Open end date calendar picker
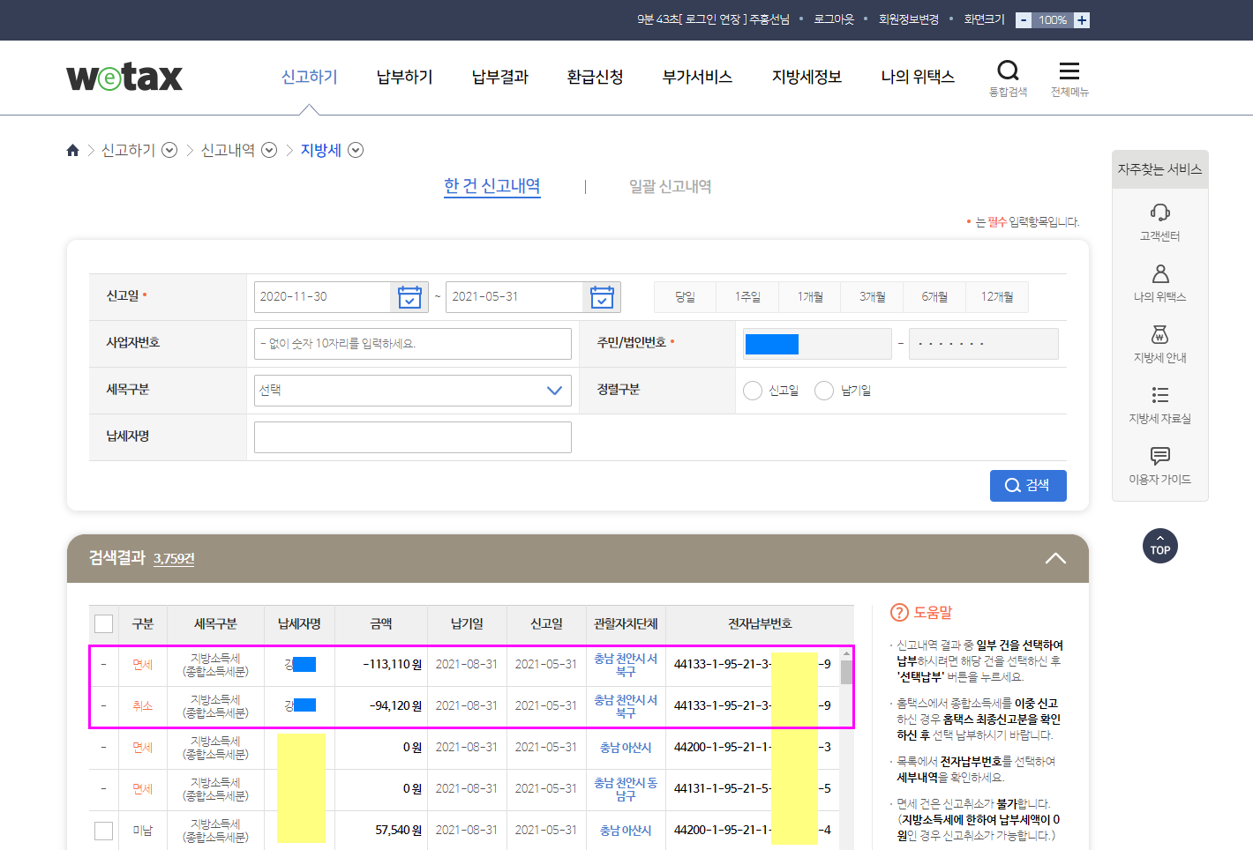Screen dimensions: 1253x850 [602, 297]
